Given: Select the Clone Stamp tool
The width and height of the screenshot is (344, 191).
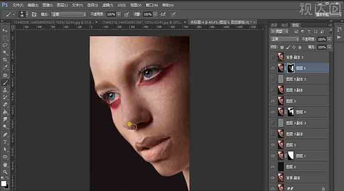Looking at the screenshot, I should tap(5, 90).
